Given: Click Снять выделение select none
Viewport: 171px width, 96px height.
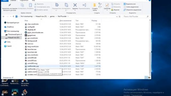Looking at the screenshot, I should (131, 7).
